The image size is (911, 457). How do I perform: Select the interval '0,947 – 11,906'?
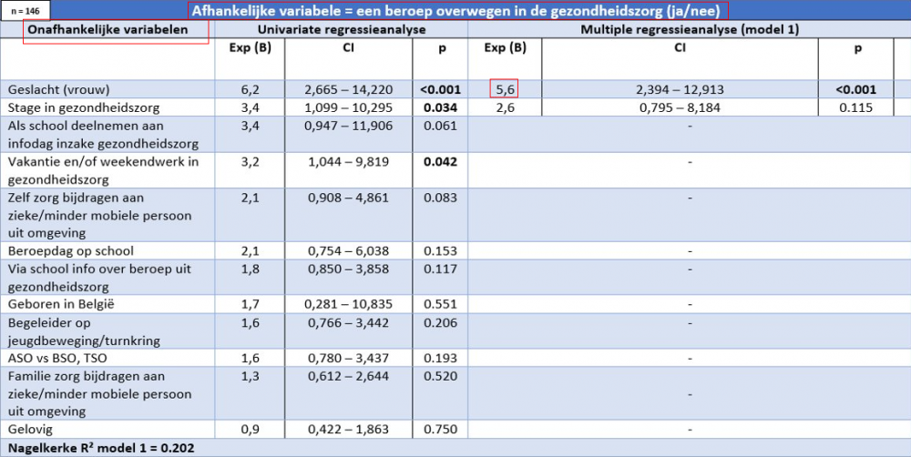[349, 126]
